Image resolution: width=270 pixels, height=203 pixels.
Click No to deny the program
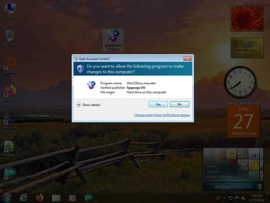tap(179, 104)
